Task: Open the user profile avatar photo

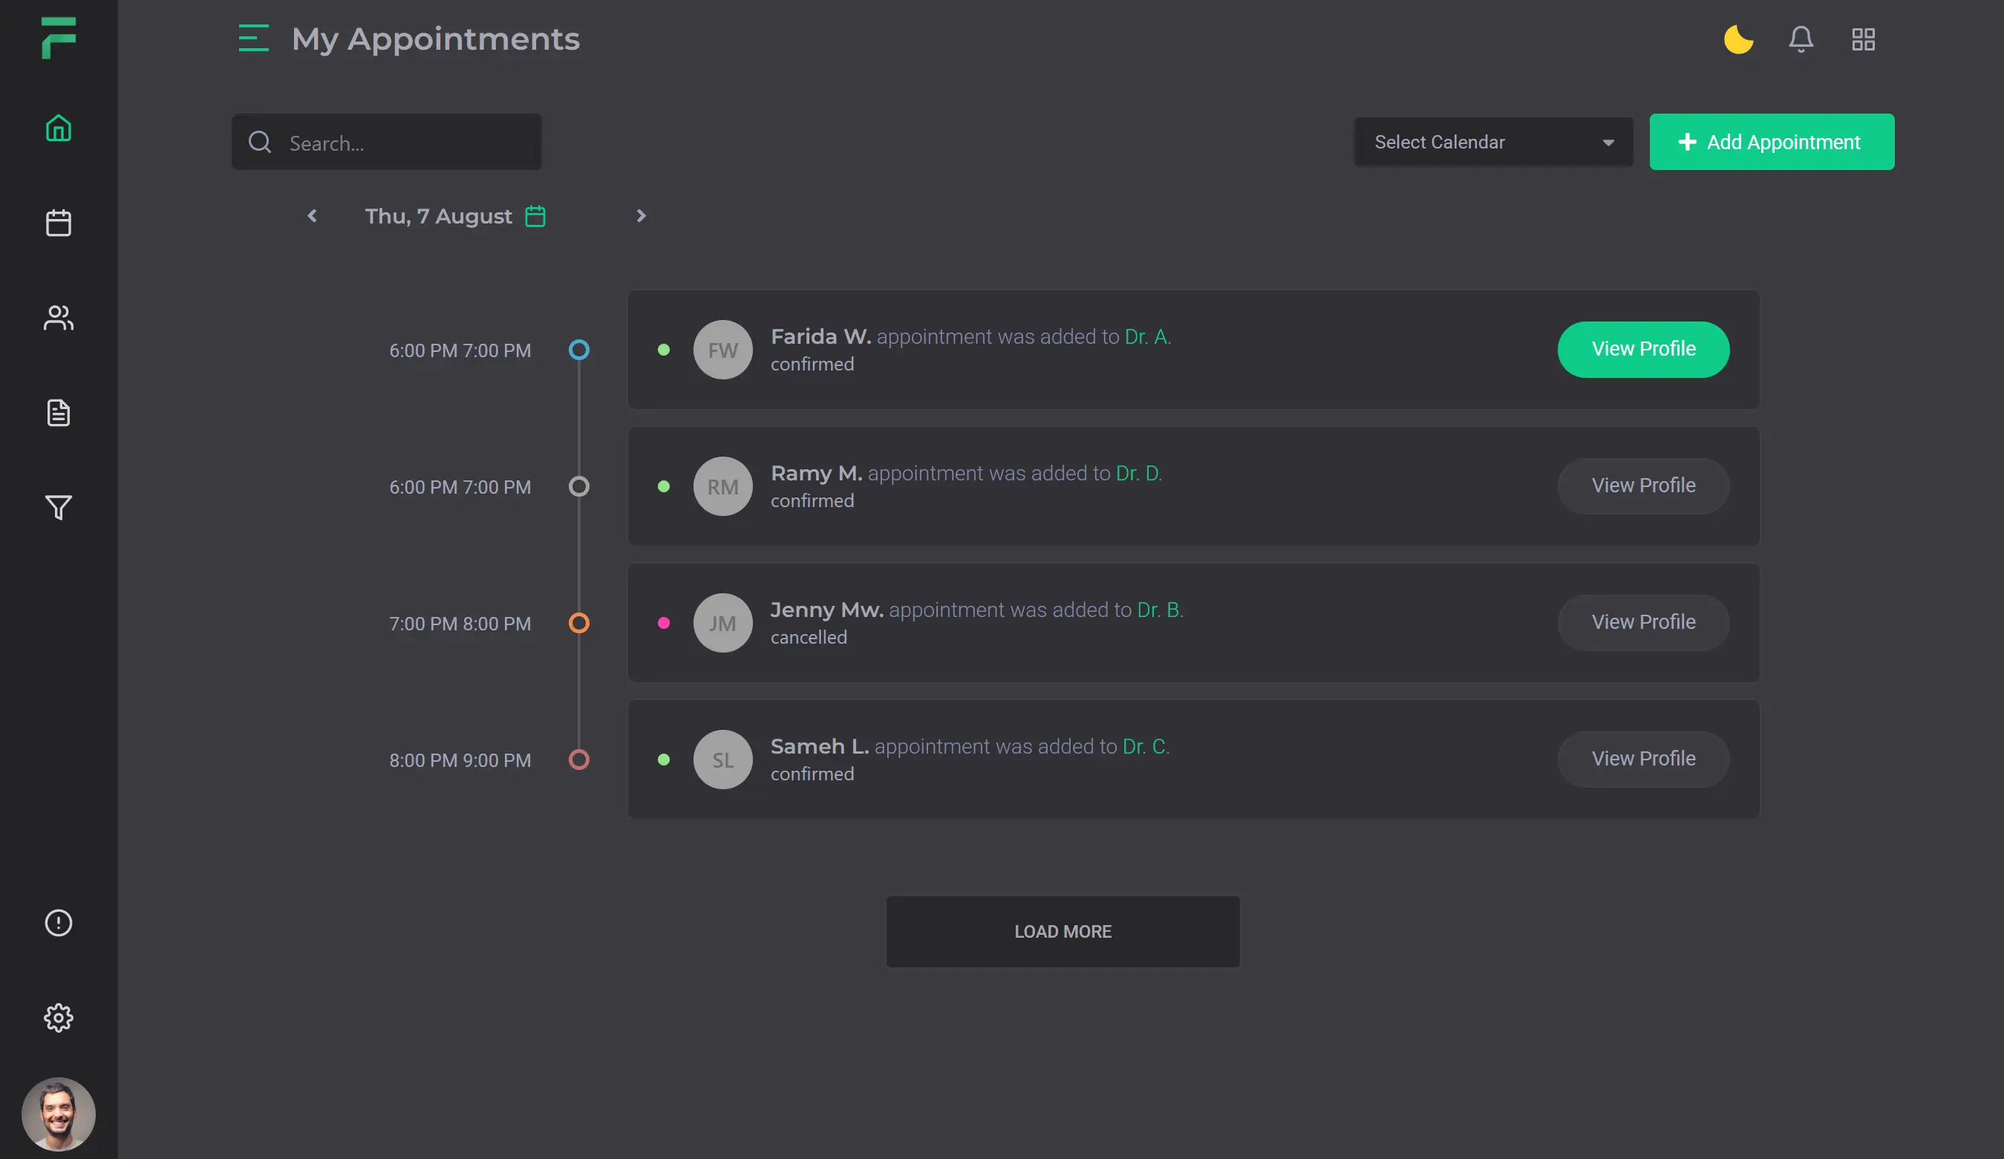Action: pos(58,1114)
